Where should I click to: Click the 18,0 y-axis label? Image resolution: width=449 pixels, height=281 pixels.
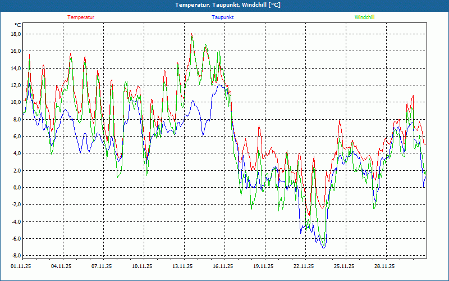pos(15,34)
